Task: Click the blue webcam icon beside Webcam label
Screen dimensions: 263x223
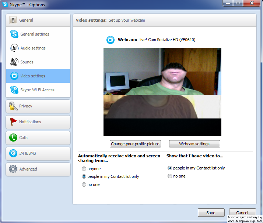Action: point(111,40)
